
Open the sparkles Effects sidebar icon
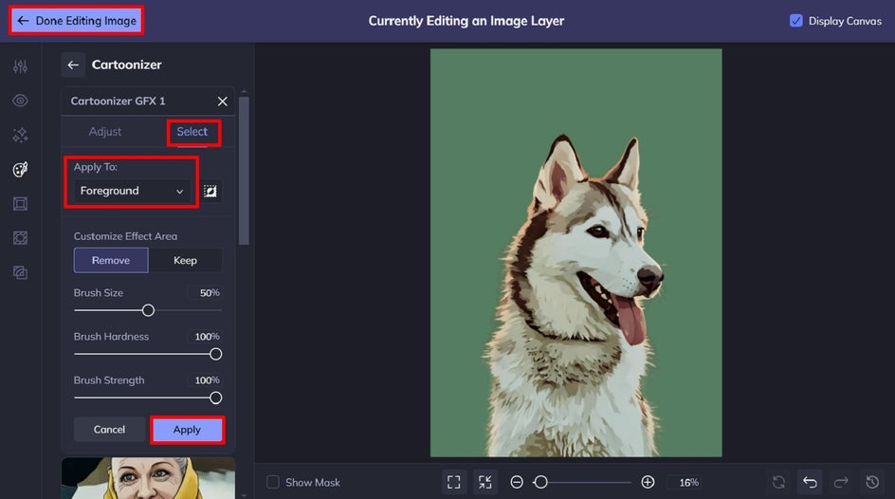[x=20, y=136]
